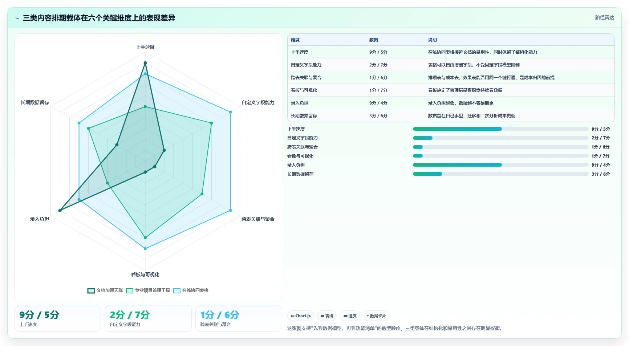
Task: Click the Chart.js tag chip
Action: click(301, 316)
